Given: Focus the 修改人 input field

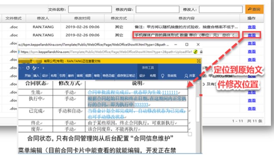Looking at the screenshot, I should coord(221,9).
